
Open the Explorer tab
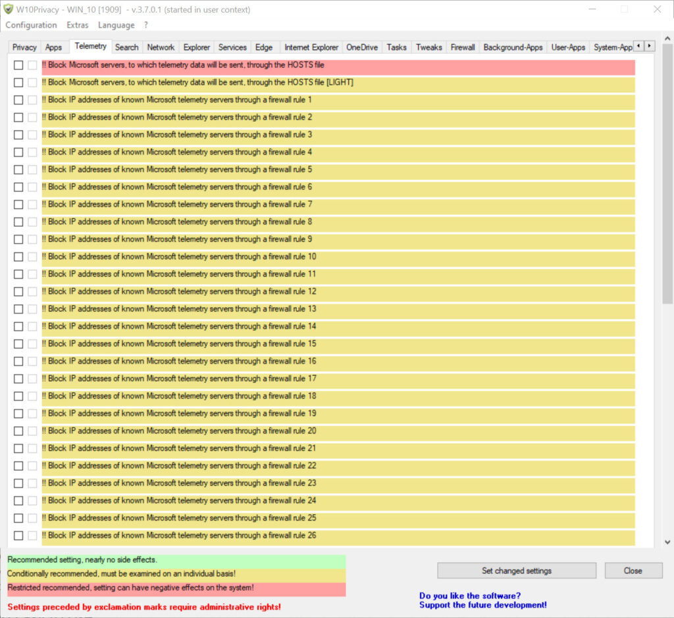tap(196, 47)
